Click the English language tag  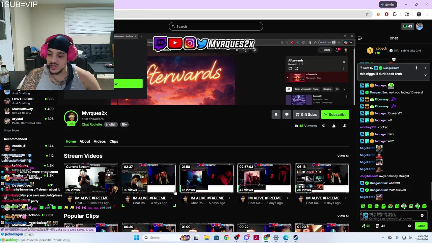(111, 125)
